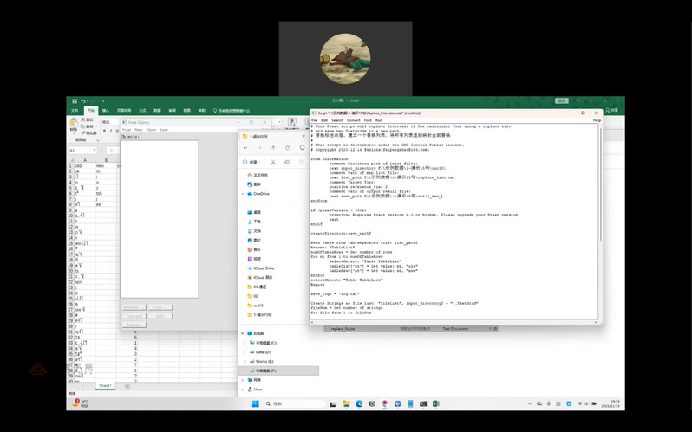Select the iCloud Drive folder in sidebar
The width and height of the screenshot is (692, 432).
pyautogui.click(x=264, y=268)
